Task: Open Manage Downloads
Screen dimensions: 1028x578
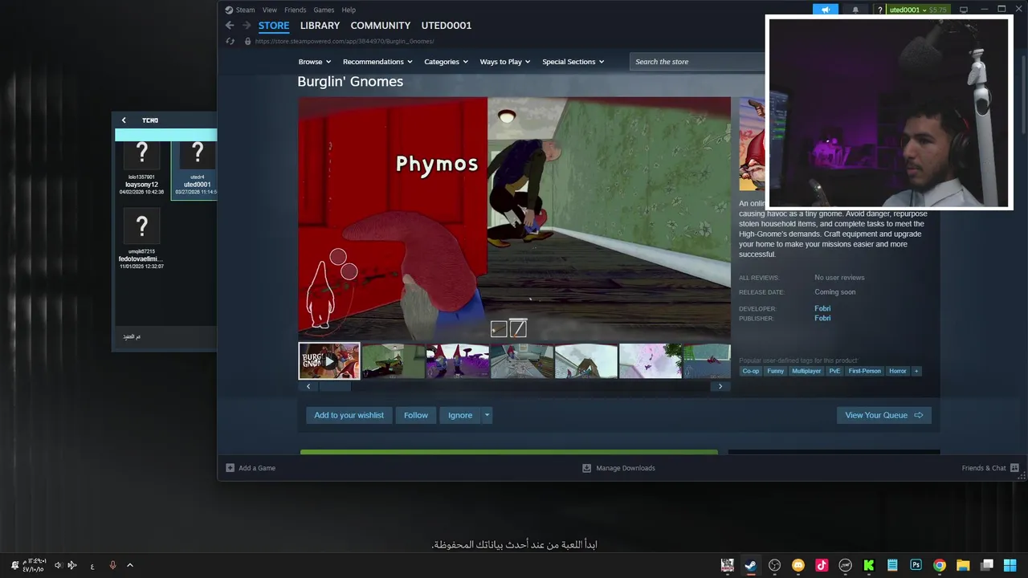Action: click(x=618, y=468)
